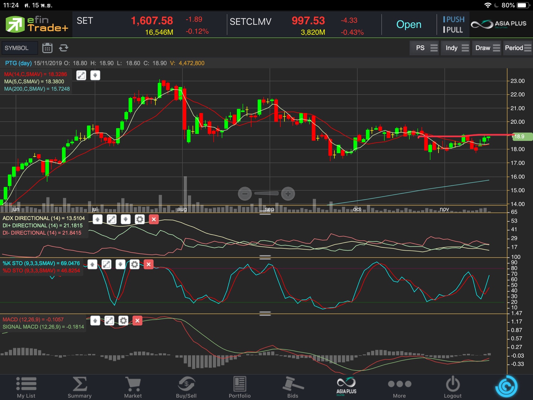Image resolution: width=533 pixels, height=400 pixels.
Task: Open settings gear for ADX Directional indicator
Action: tap(140, 219)
